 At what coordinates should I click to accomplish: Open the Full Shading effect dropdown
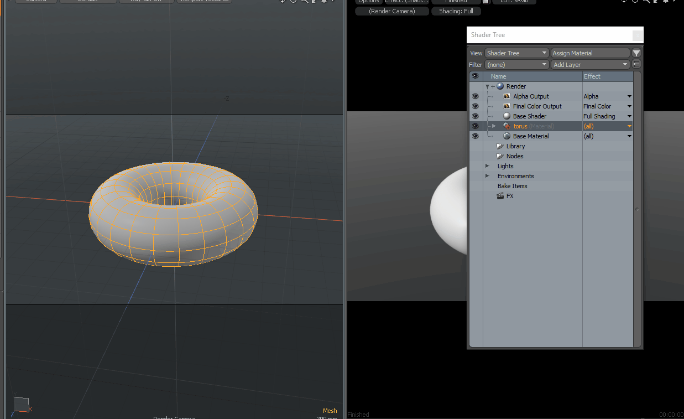tap(629, 116)
